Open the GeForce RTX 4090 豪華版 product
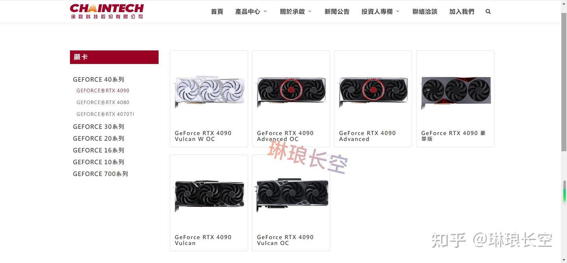The width and height of the screenshot is (567, 263). 455,99
